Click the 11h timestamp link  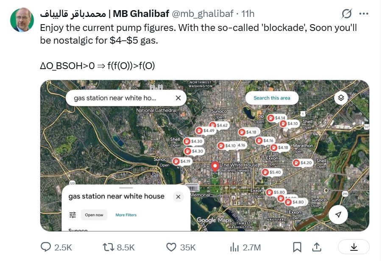pos(248,14)
